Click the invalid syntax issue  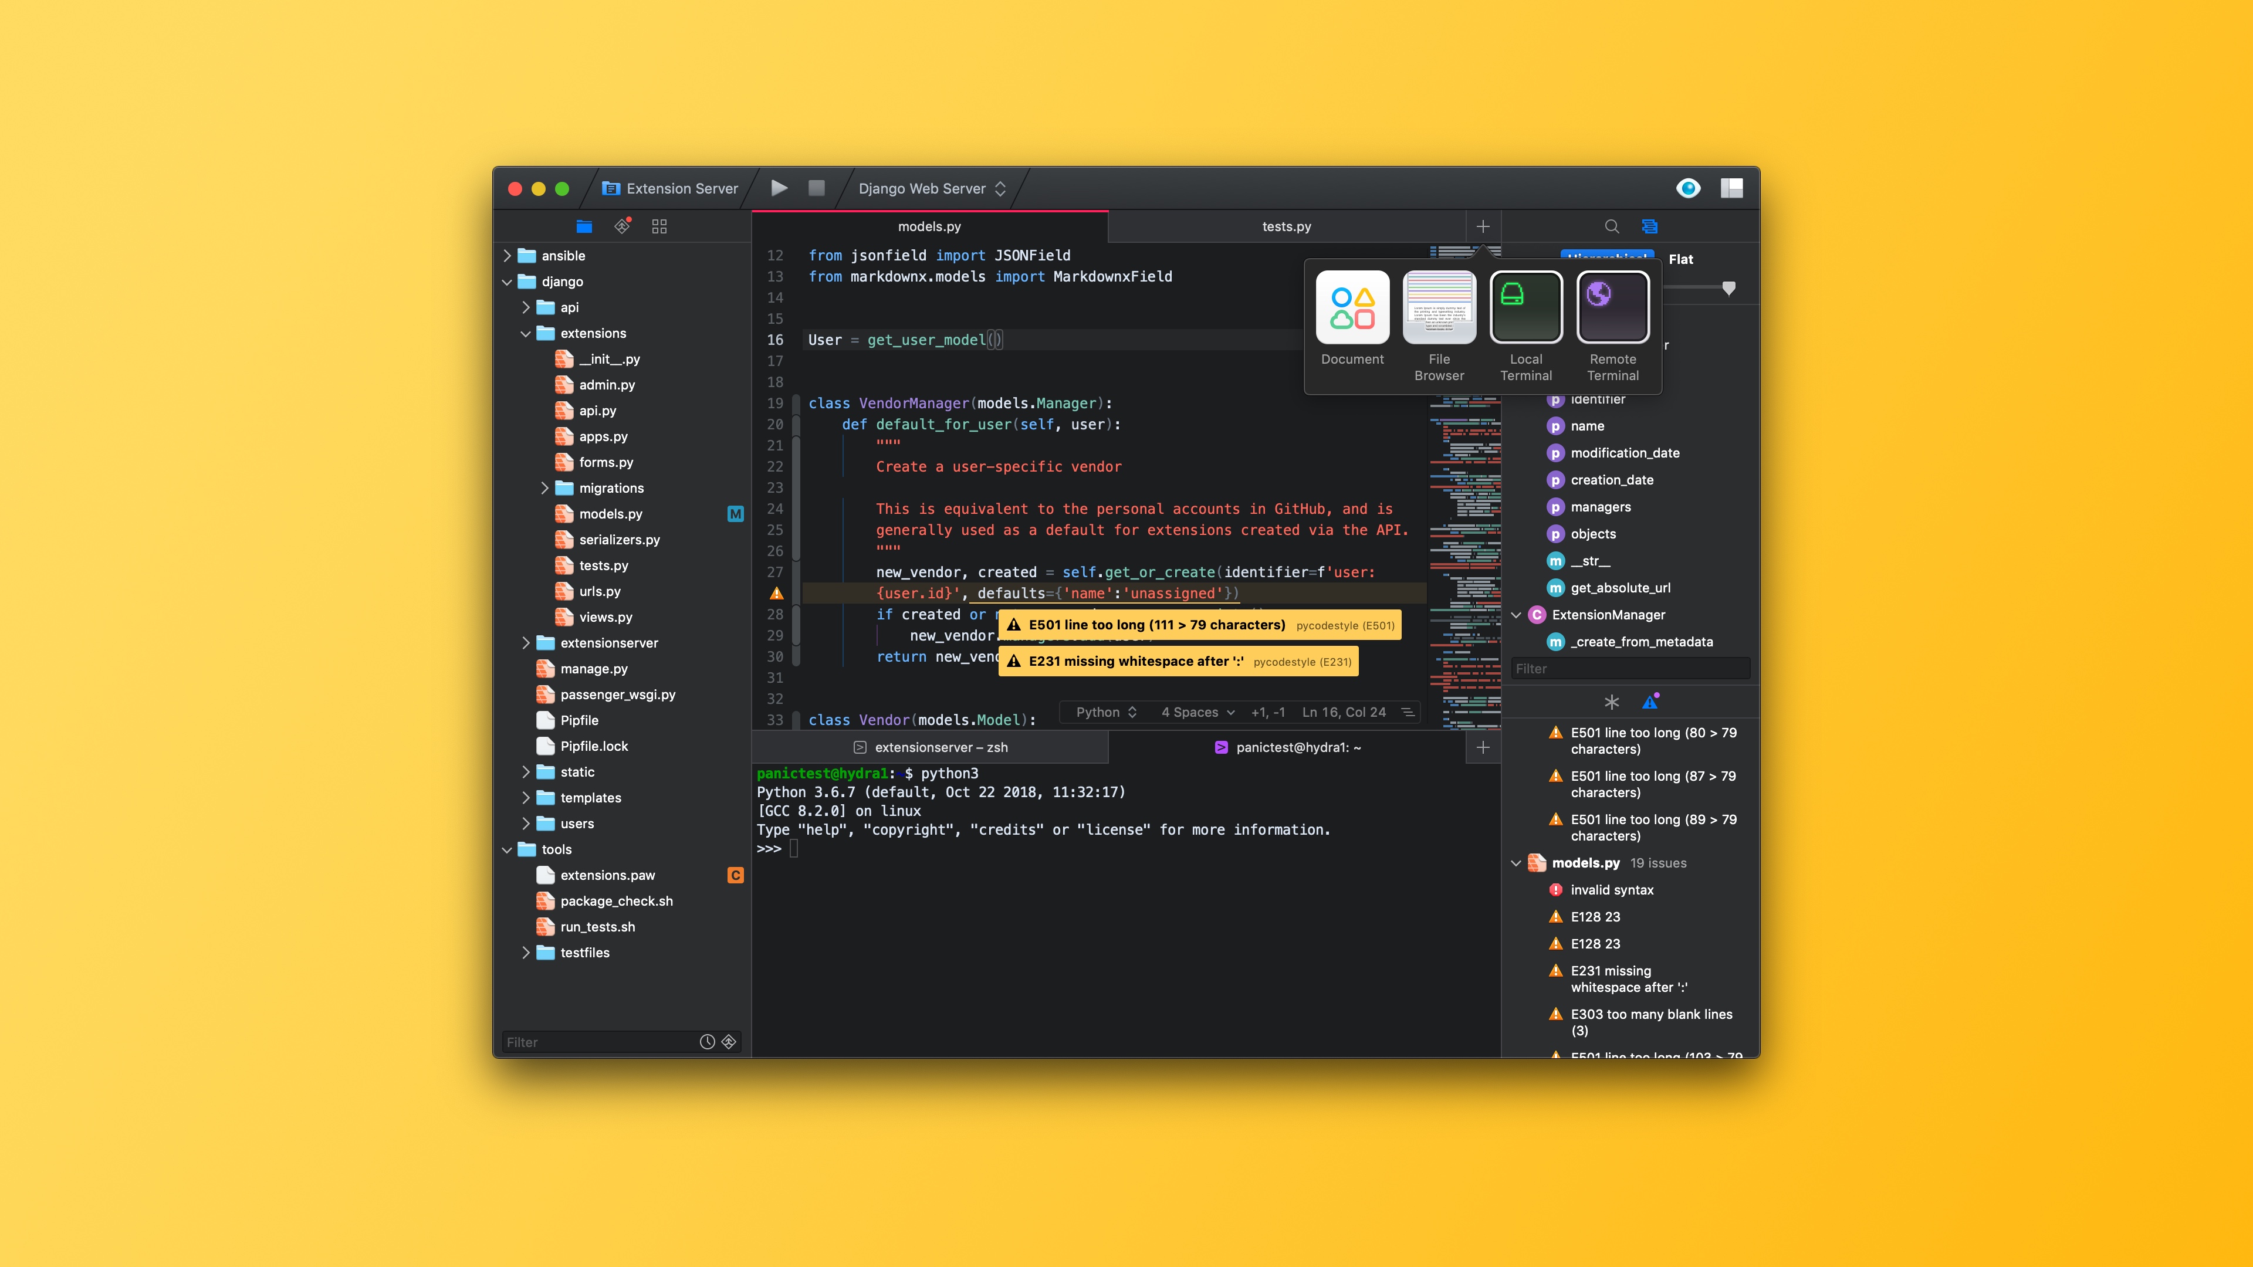pos(1611,889)
